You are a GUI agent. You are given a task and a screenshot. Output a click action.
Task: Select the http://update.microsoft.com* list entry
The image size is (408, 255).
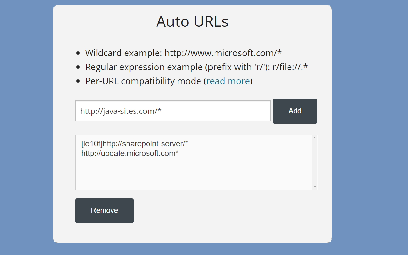130,153
